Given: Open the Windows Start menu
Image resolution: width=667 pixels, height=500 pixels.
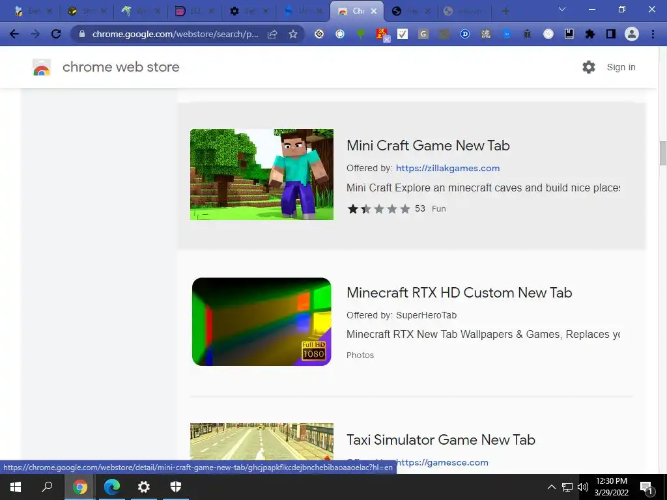Looking at the screenshot, I should click(16, 487).
